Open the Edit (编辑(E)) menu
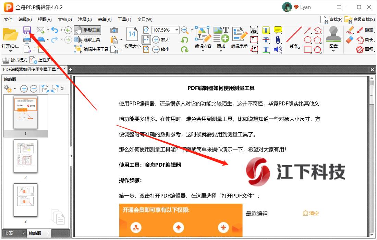This screenshot has width=377, height=240. [x=25, y=20]
